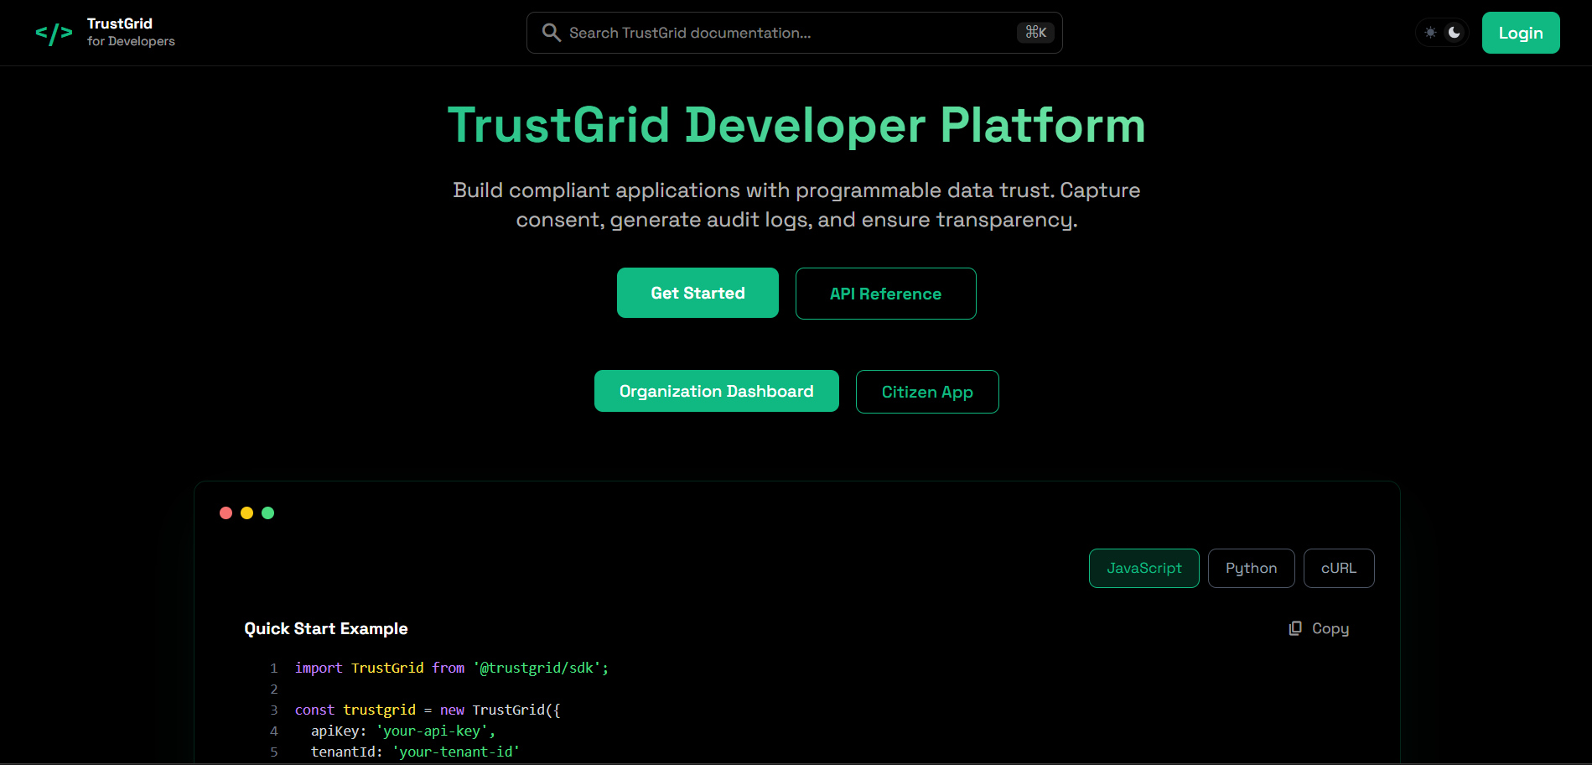This screenshot has width=1592, height=765.
Task: Click the green window dot
Action: point(268,513)
